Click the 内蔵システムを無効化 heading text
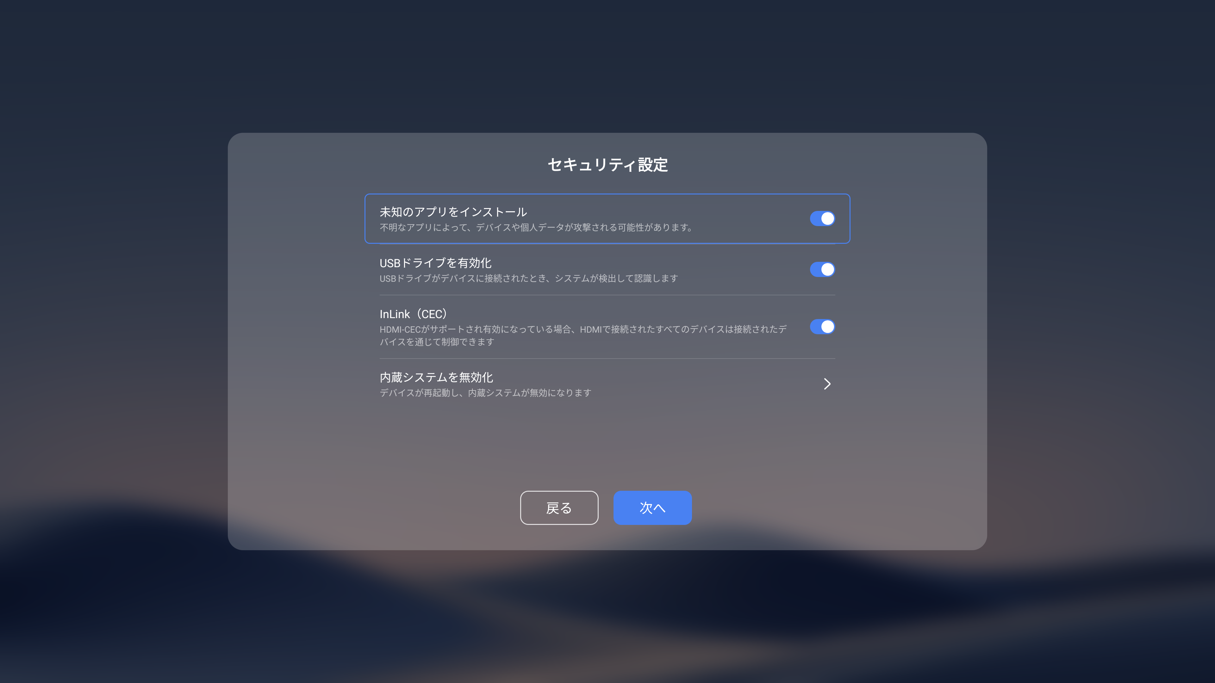This screenshot has width=1215, height=683. 436,378
